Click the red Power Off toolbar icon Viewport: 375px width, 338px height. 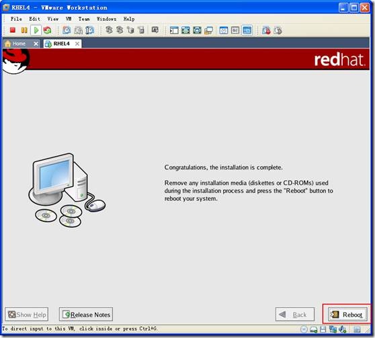[x=13, y=30]
